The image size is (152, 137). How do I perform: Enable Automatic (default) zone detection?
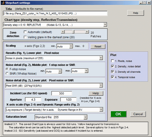(x=25, y=32)
